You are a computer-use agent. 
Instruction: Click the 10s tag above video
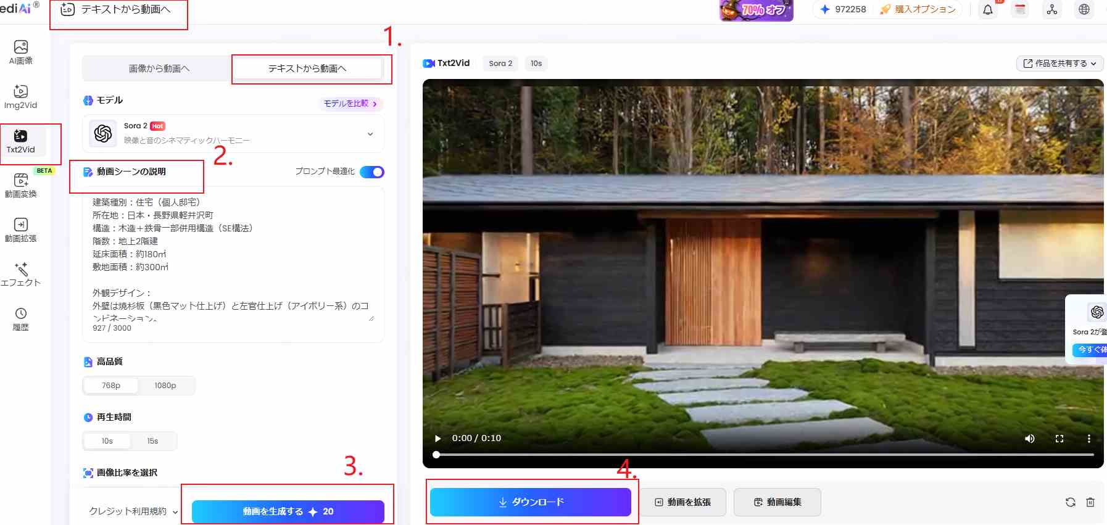point(536,64)
